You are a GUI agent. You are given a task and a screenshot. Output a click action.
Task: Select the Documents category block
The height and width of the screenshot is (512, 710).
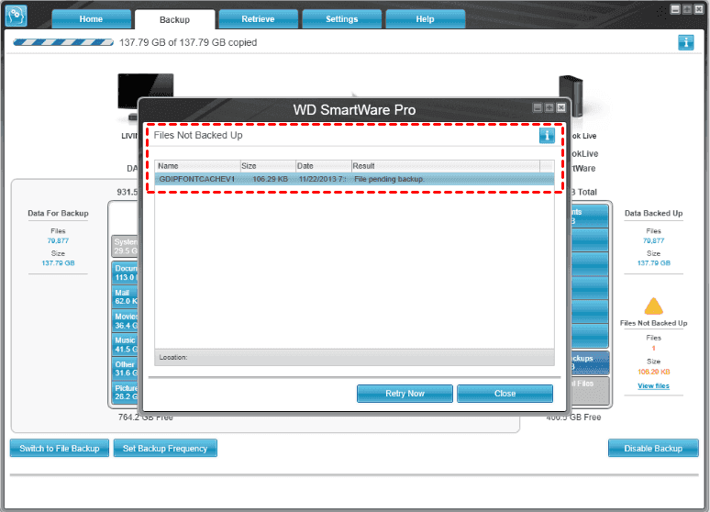[x=125, y=273]
